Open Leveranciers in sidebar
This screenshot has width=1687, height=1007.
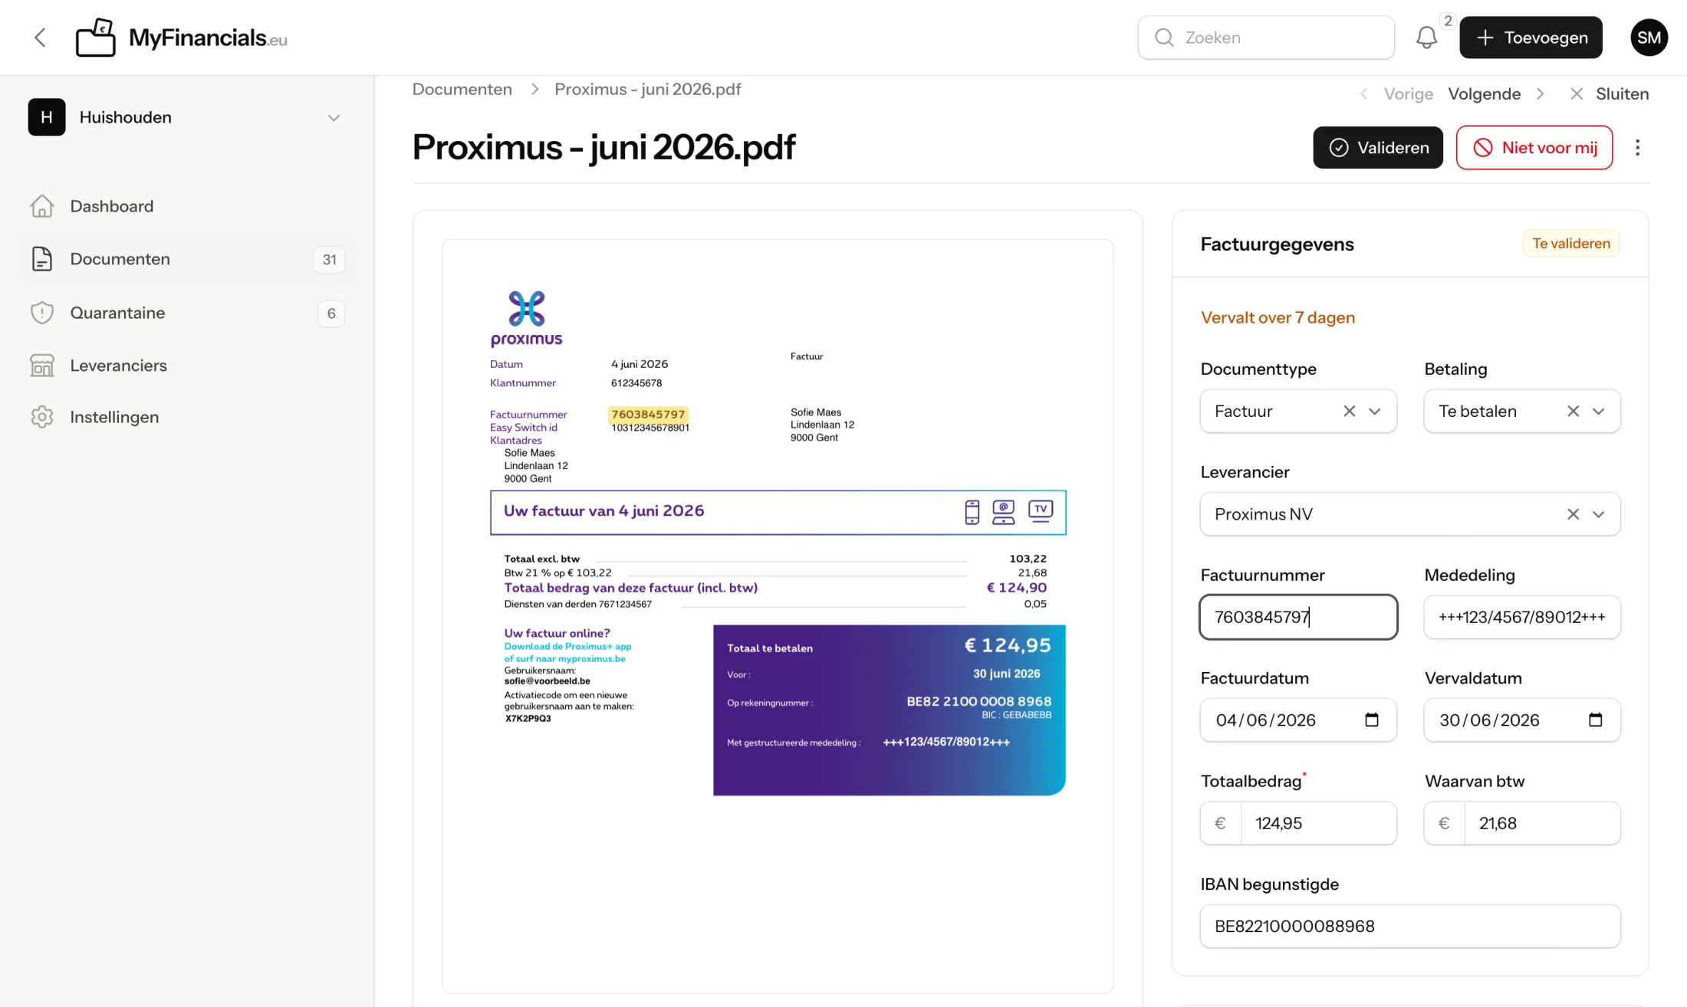(x=187, y=366)
